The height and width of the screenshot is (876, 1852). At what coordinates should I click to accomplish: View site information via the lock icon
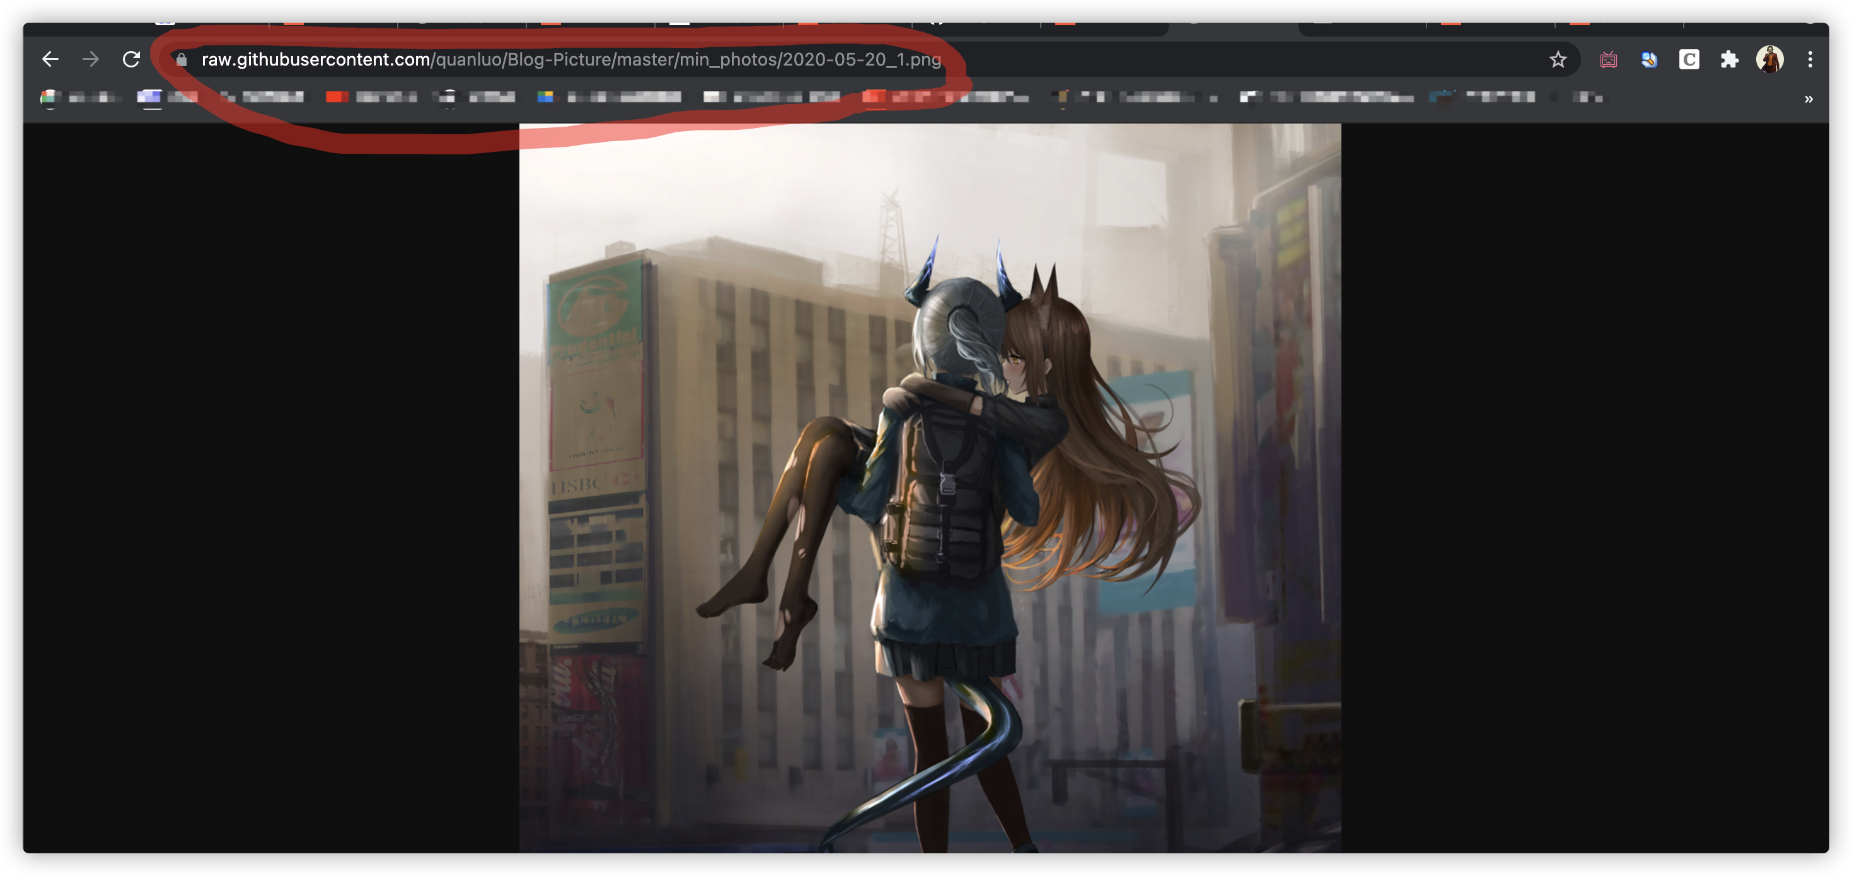click(182, 60)
